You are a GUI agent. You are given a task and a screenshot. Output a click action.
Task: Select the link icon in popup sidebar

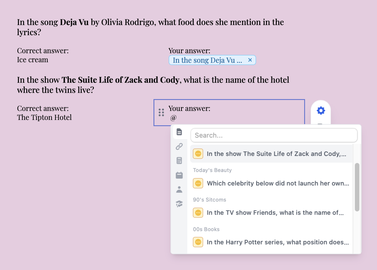[179, 146]
